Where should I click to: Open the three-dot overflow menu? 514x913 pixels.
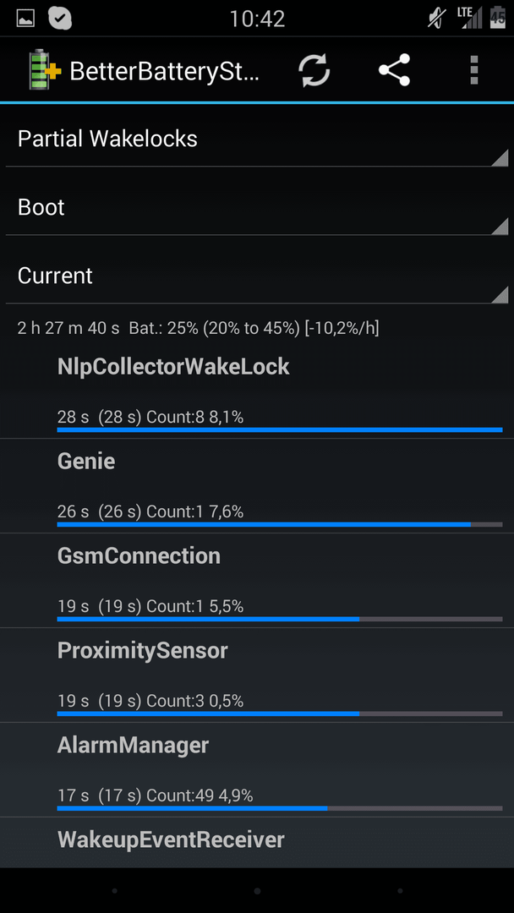(x=474, y=70)
